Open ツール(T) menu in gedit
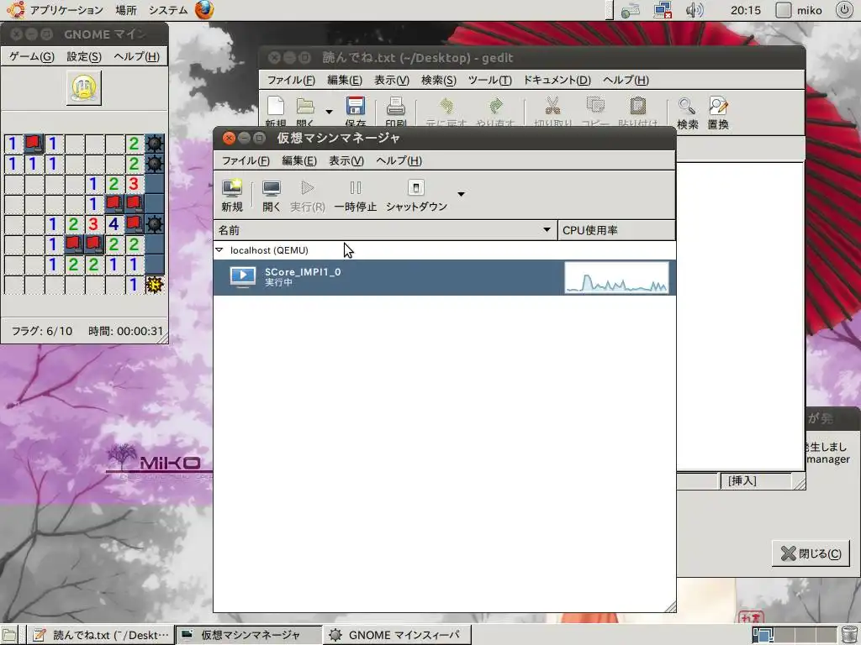Viewport: 861px width, 645px height. coord(490,80)
